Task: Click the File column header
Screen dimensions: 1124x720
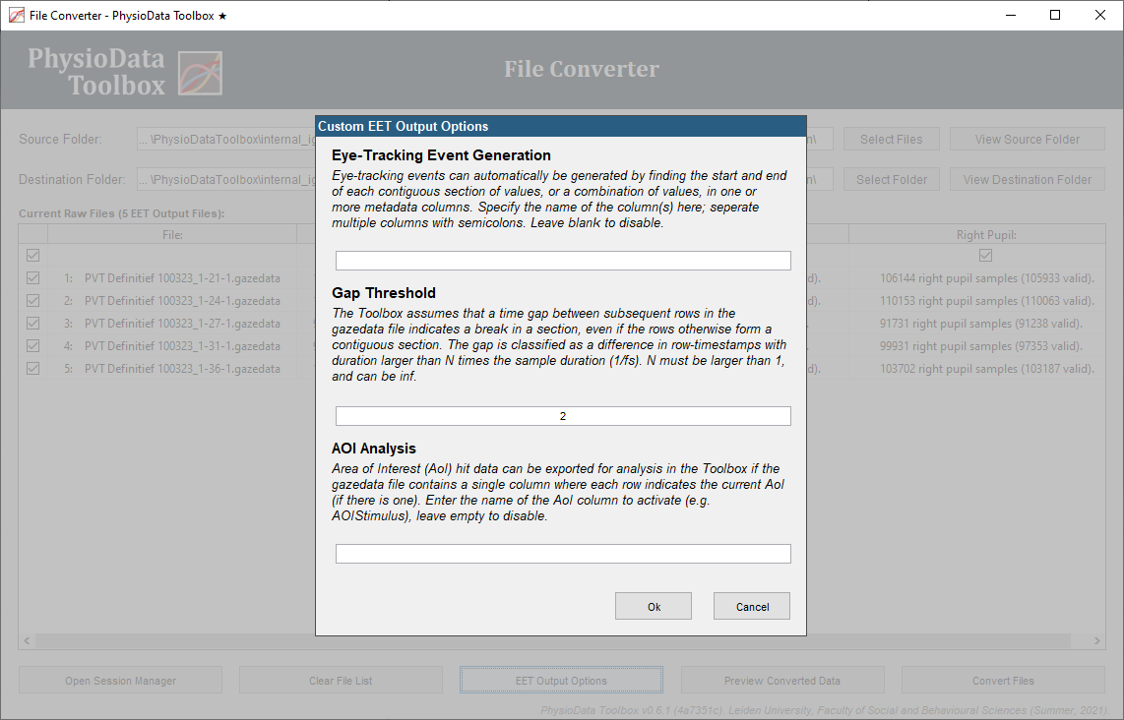Action: pyautogui.click(x=172, y=234)
